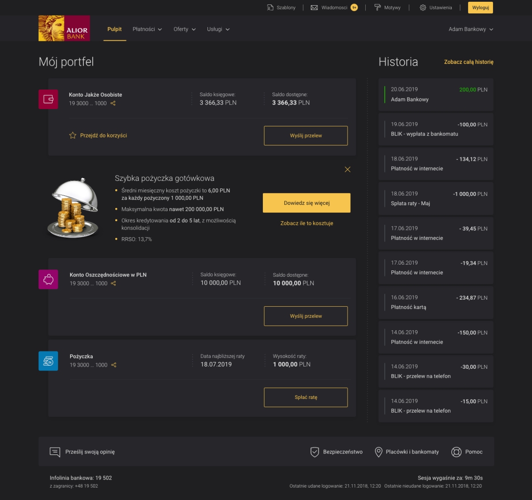The width and height of the screenshot is (532, 500).
Task: Open Motywy themes paint roller icon
Action: [x=378, y=8]
